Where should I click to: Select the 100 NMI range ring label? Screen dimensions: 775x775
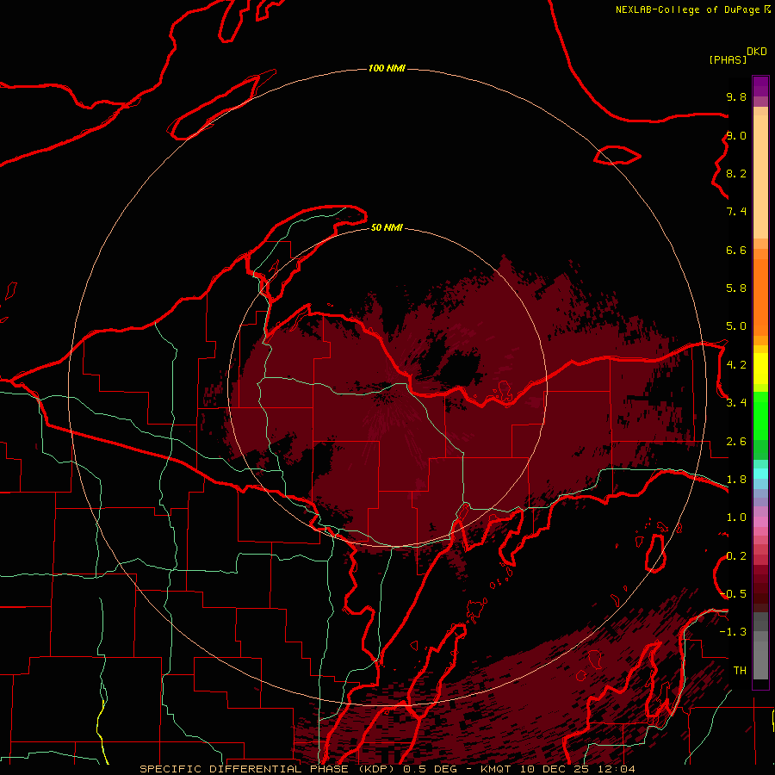[387, 68]
